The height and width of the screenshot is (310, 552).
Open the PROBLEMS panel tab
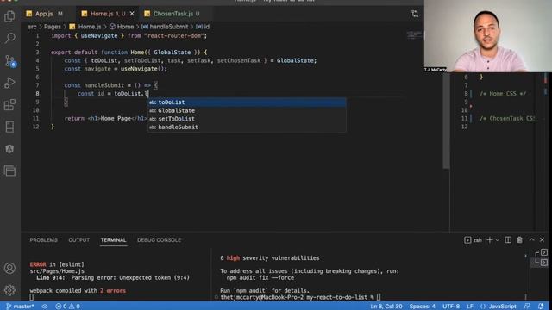click(x=44, y=240)
